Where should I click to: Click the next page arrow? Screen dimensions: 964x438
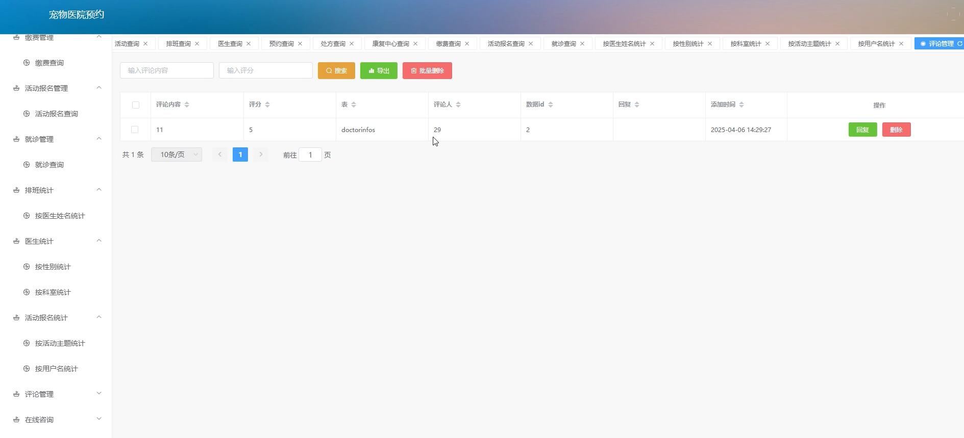click(x=261, y=154)
